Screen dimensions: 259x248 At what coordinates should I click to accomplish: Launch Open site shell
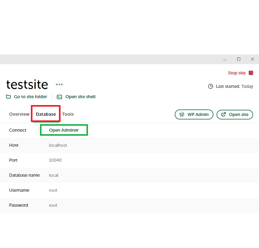(x=81, y=97)
